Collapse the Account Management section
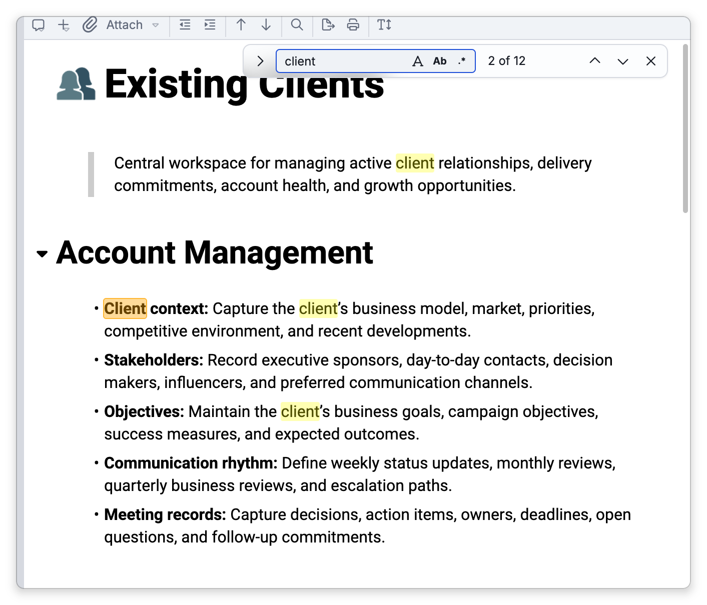Image resolution: width=707 pixels, height=605 pixels. pyautogui.click(x=43, y=254)
